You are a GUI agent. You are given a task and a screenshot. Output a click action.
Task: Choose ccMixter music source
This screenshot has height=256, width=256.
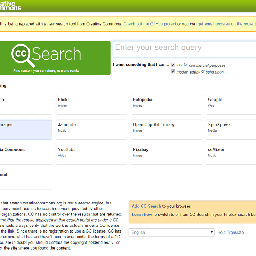(231, 155)
